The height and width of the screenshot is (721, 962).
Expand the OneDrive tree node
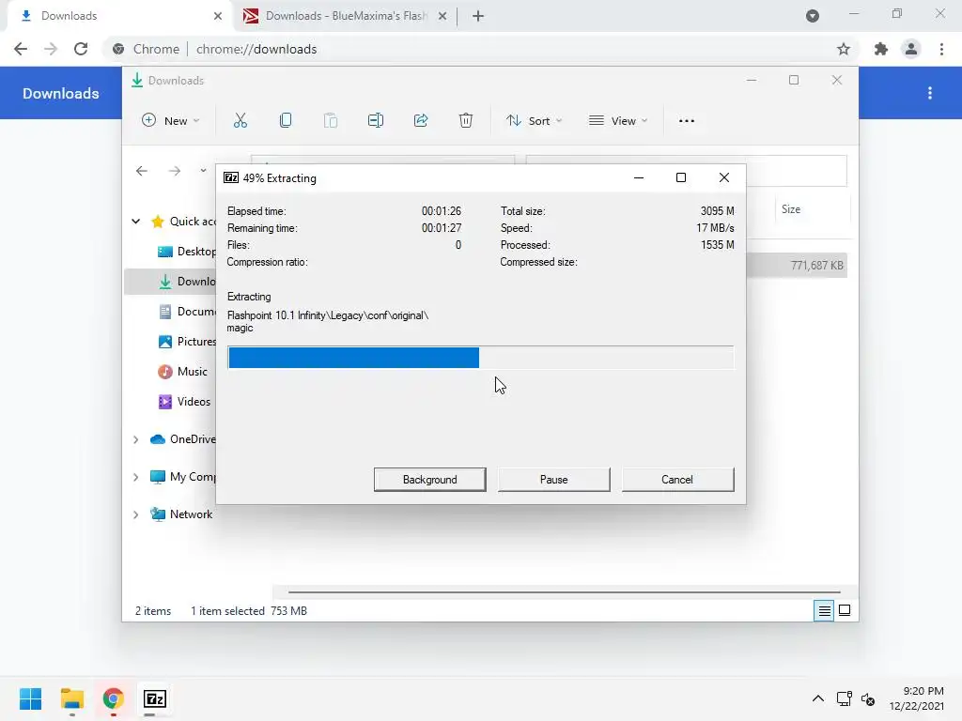tap(136, 439)
